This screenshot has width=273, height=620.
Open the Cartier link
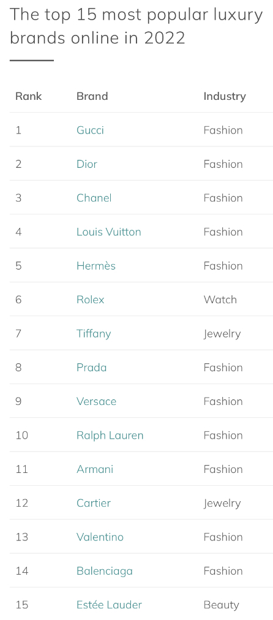pyautogui.click(x=94, y=503)
